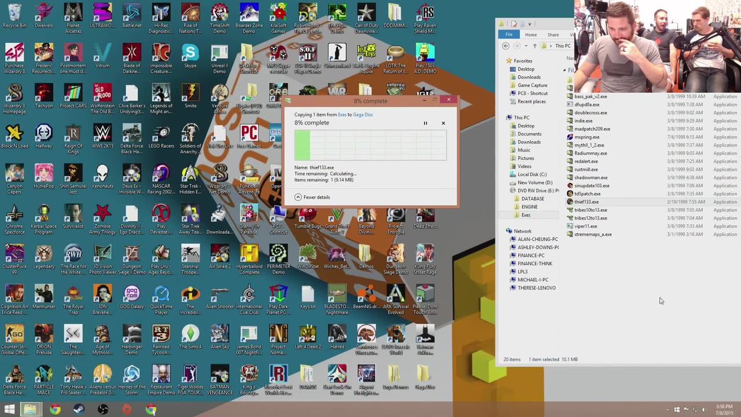Open the Gaga Disc destination link
The height and width of the screenshot is (417, 741).
point(363,115)
